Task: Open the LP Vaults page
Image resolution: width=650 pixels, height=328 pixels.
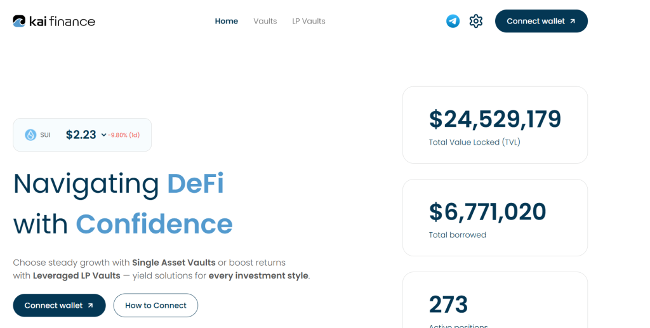Action: pyautogui.click(x=308, y=21)
